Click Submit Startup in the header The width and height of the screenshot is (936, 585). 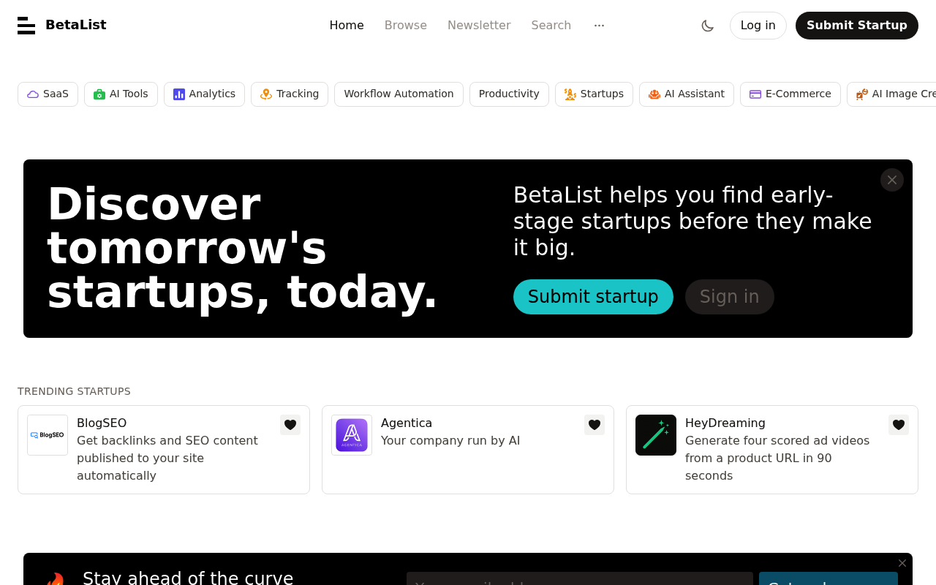[857, 26]
